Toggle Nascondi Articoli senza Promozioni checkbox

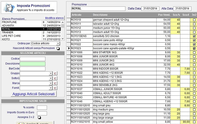point(58,49)
